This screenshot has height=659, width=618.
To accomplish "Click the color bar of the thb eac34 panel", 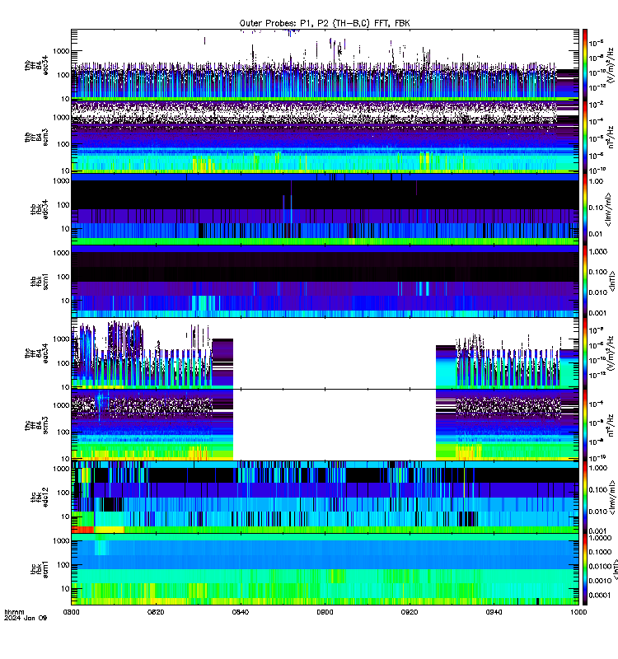I will coord(584,64).
